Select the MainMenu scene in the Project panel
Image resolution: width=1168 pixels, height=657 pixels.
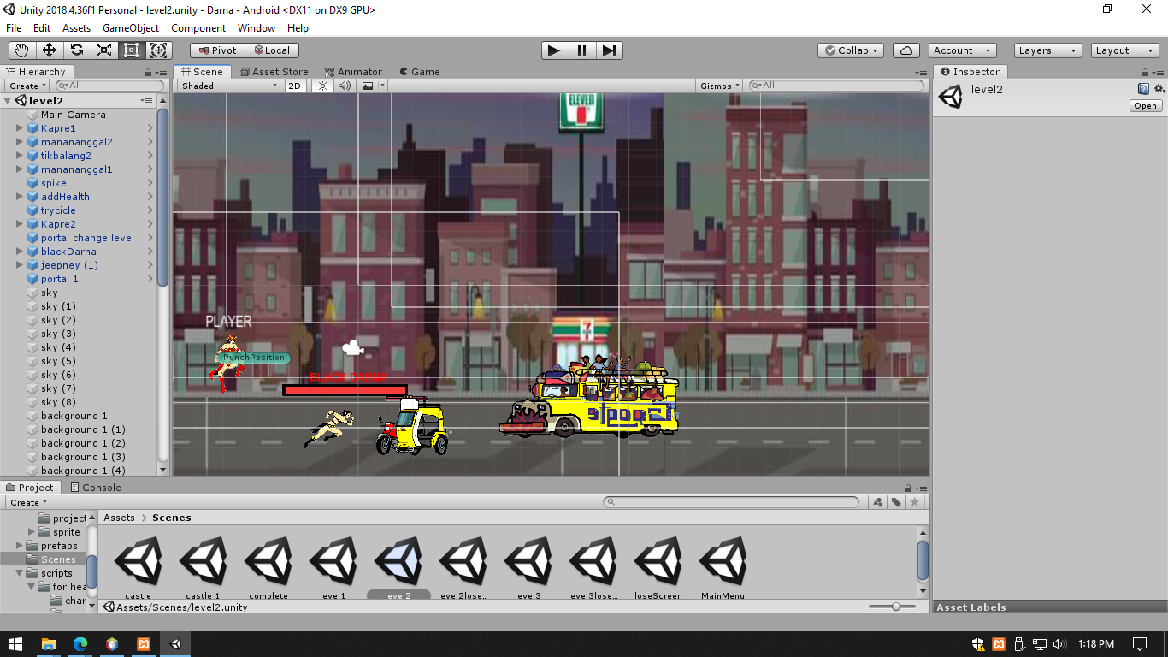click(x=723, y=562)
